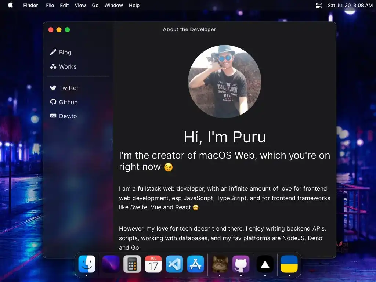Click the Twitter bird icon in sidebar
The height and width of the screenshot is (282, 376).
[x=53, y=88]
